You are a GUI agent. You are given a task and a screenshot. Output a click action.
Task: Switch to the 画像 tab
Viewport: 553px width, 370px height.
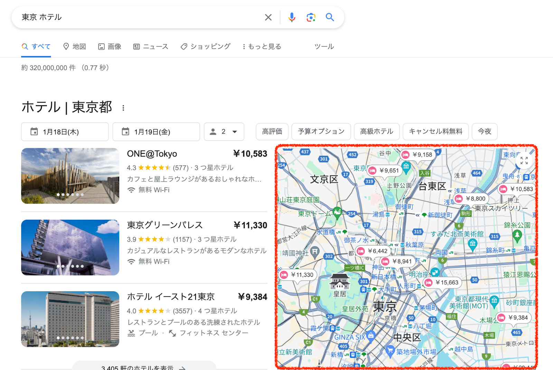[x=110, y=46]
